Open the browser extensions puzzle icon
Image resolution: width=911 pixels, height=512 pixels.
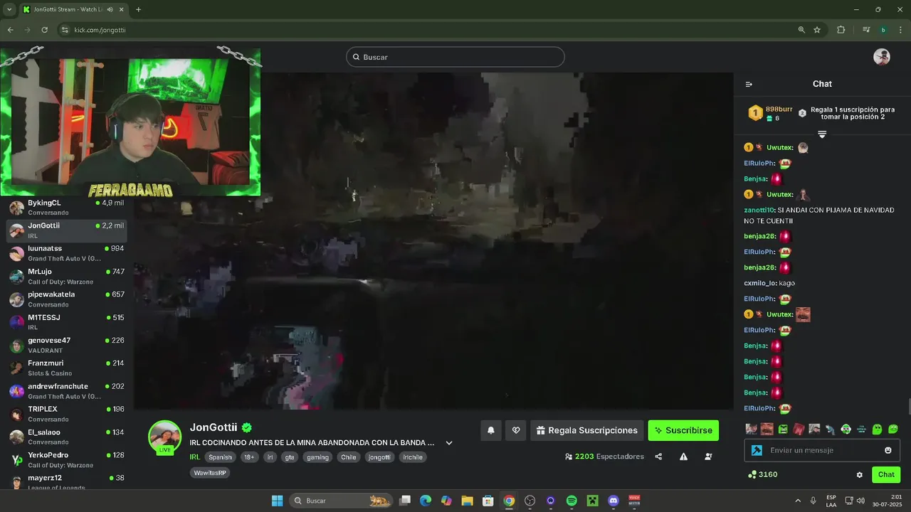[841, 30]
